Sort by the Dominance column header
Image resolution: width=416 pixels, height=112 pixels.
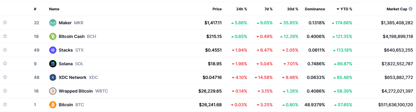(x=315, y=9)
